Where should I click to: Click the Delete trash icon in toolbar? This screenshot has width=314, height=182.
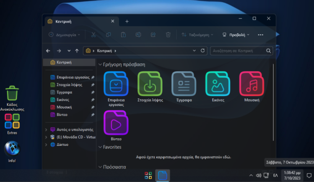pyautogui.click(x=168, y=35)
